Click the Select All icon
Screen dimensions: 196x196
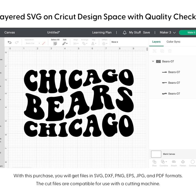click(x=55, y=43)
